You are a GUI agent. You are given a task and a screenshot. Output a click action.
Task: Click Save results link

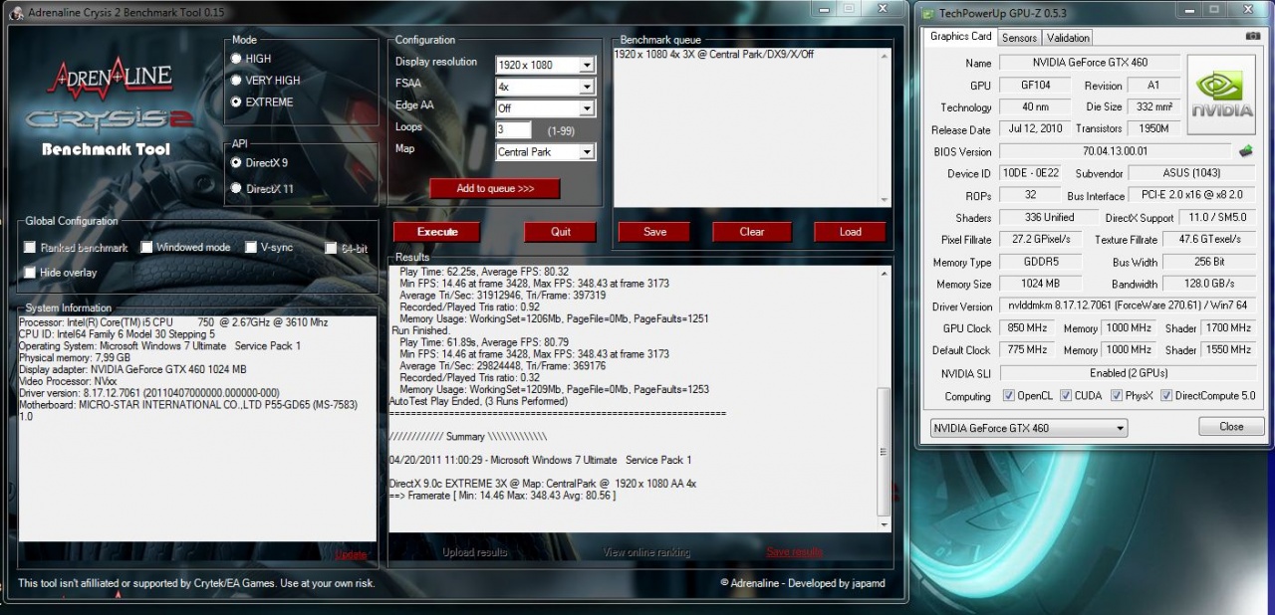[x=794, y=552]
